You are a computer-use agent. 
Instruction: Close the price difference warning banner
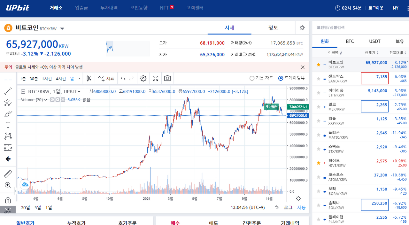303,67
